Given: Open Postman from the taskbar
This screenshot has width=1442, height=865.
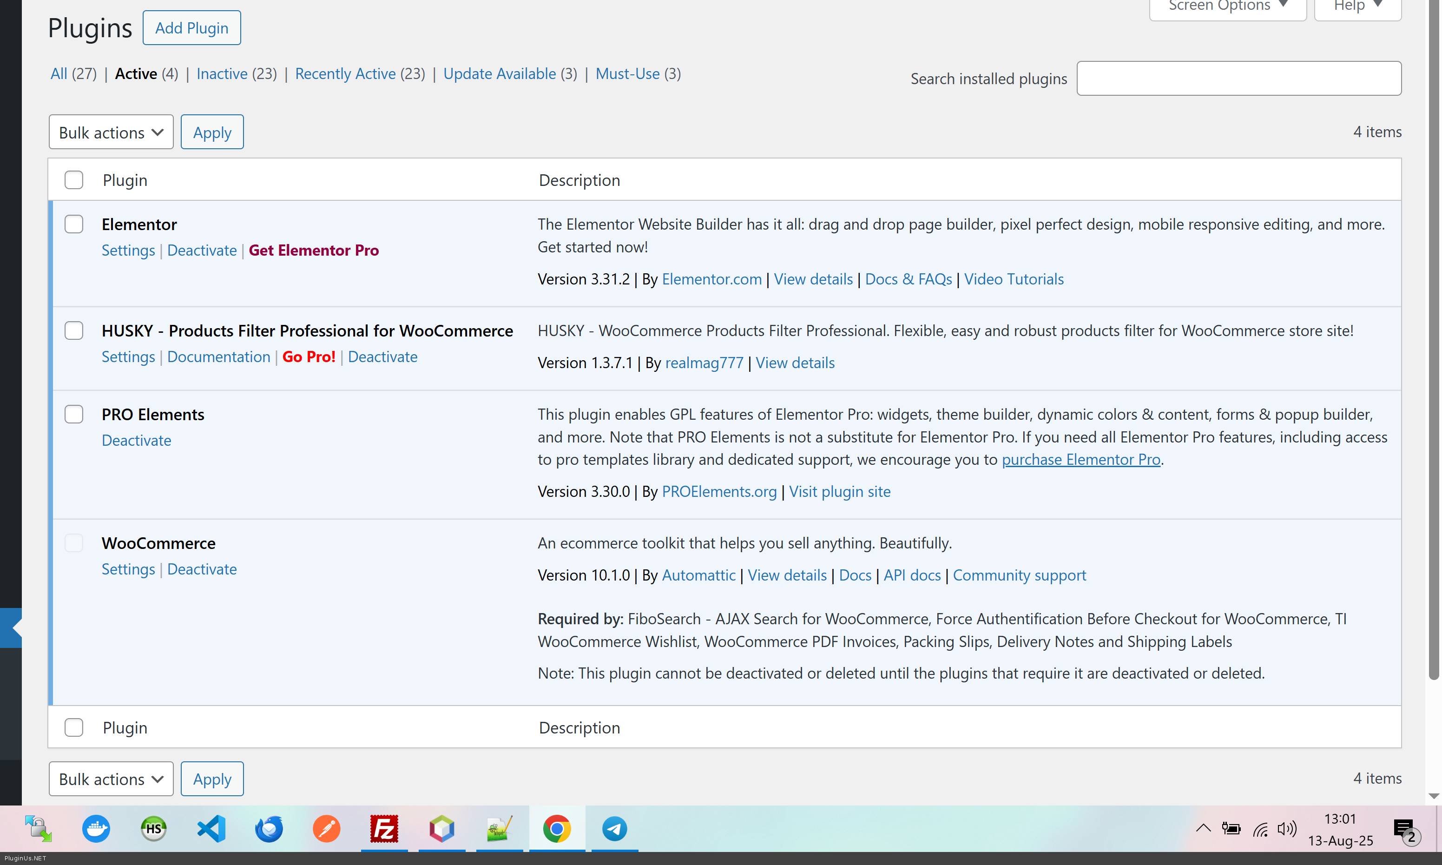Looking at the screenshot, I should coord(326,828).
